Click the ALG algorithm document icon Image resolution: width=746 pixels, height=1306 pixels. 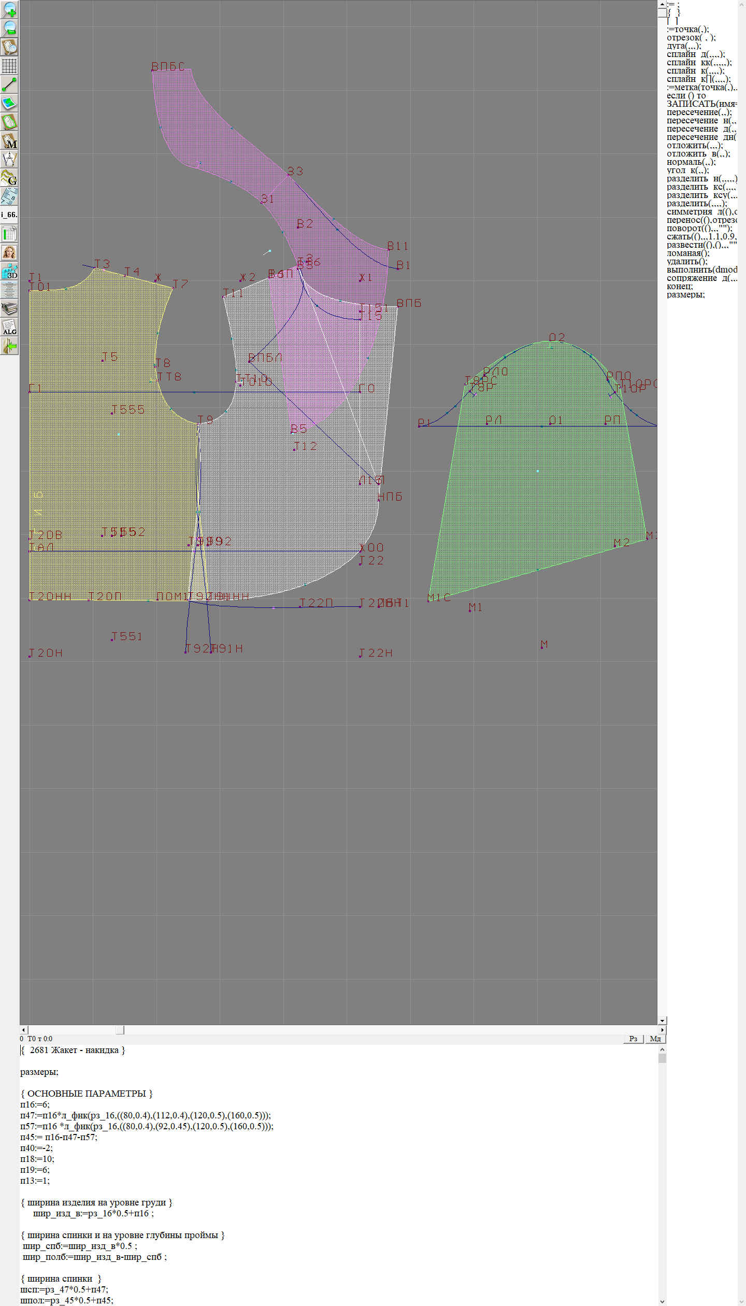point(9,328)
